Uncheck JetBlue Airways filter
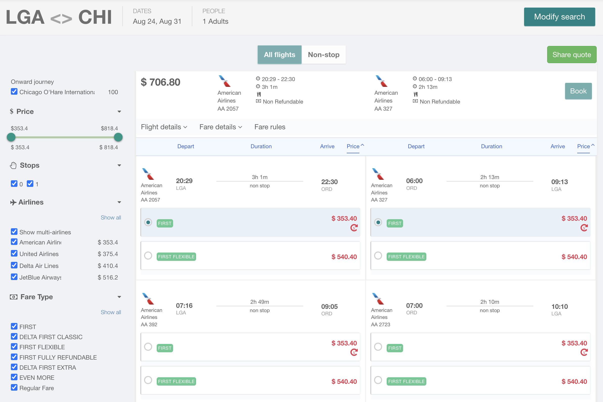The width and height of the screenshot is (603, 402). tap(14, 277)
